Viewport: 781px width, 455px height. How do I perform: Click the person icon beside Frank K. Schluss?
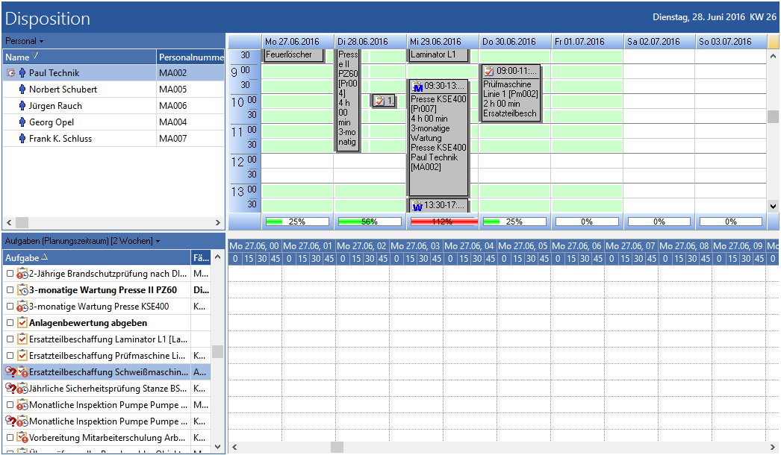(22, 139)
